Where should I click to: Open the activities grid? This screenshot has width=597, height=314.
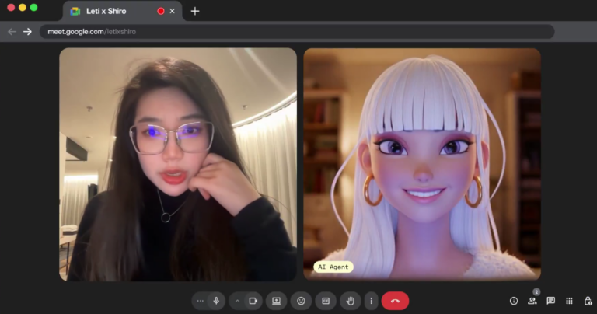pos(570,301)
